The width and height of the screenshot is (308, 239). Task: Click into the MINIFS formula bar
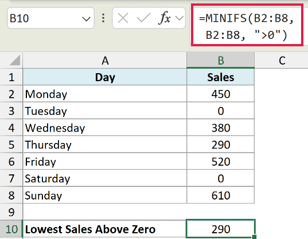(x=247, y=25)
